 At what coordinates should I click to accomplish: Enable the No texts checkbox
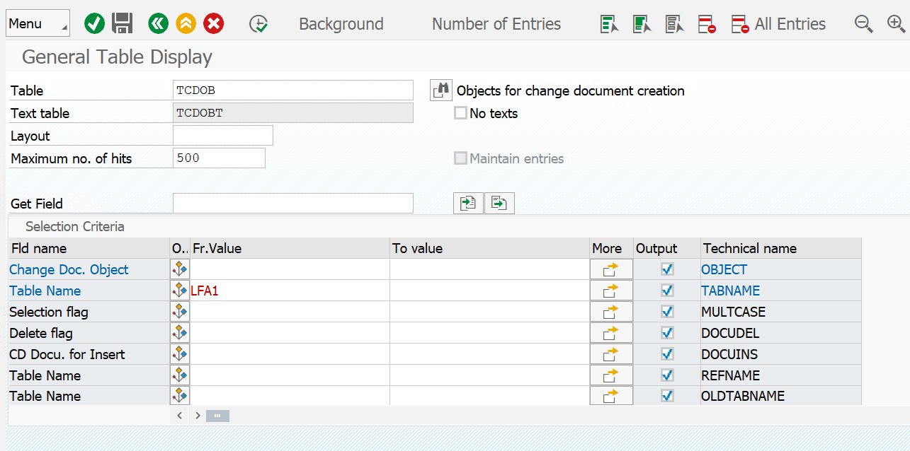pos(460,113)
